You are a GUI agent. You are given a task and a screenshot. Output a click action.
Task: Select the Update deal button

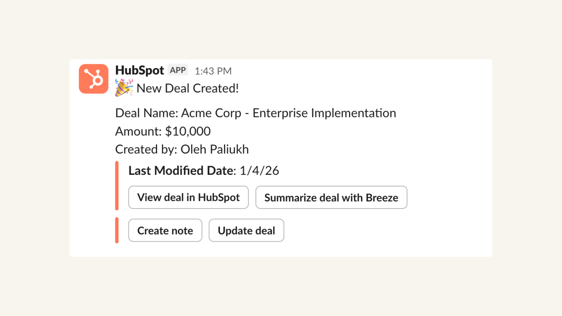coord(246,230)
